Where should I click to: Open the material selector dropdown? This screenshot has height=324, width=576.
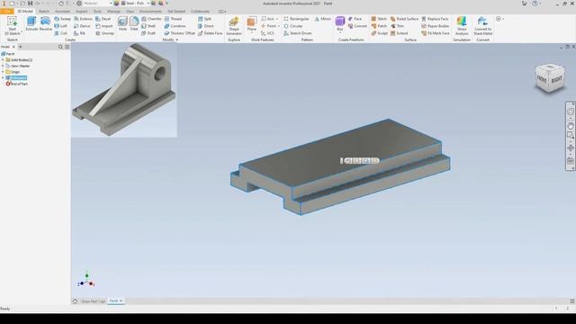(111, 4)
